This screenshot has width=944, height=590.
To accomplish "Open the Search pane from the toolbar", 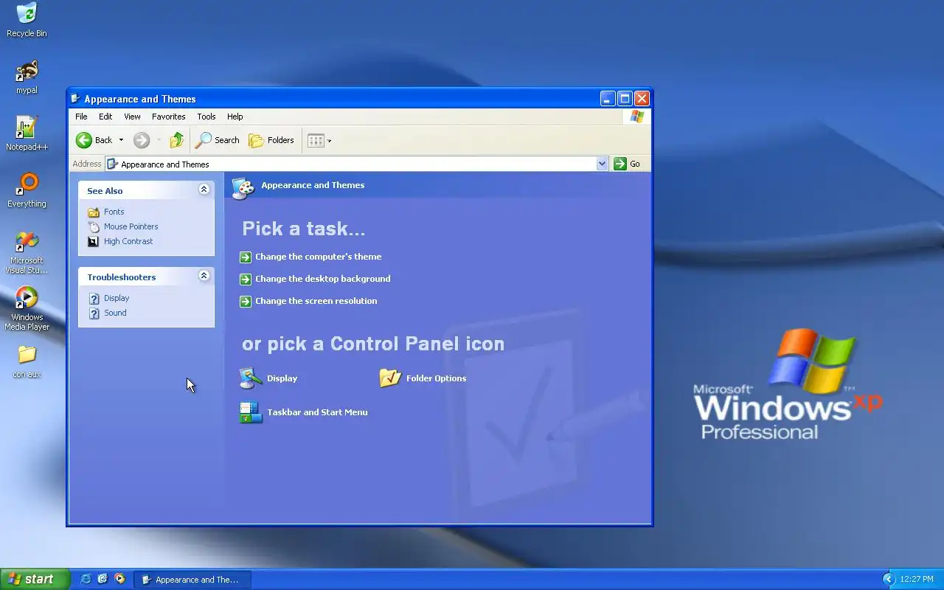I will click(x=218, y=140).
